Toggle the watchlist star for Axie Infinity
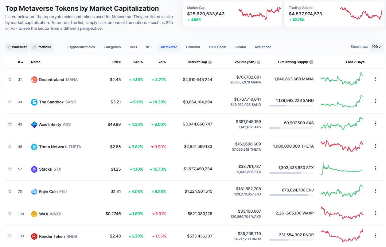Viewport: 386px width, 247px height. (10, 124)
